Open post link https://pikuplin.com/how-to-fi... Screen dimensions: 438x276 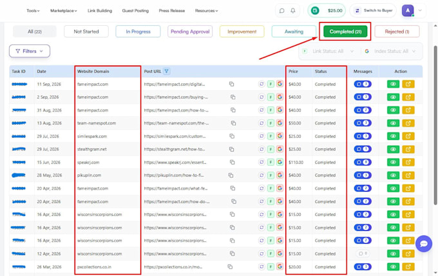click(174, 175)
